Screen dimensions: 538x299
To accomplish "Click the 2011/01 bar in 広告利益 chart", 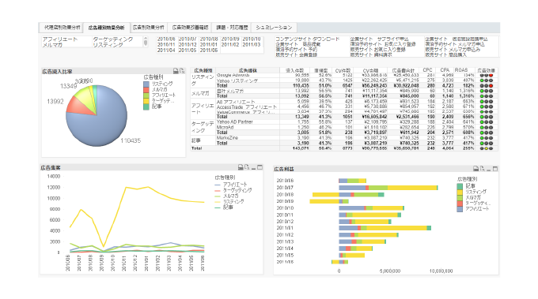I will (385, 228).
